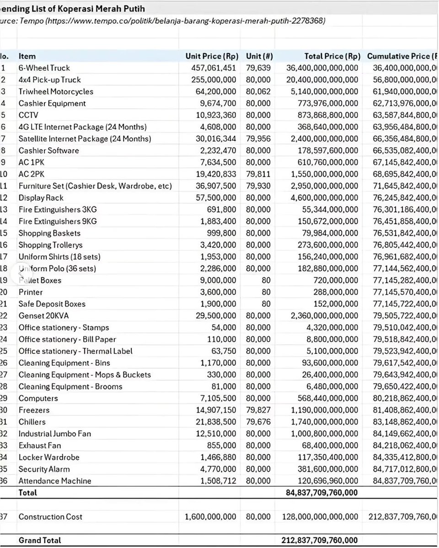This screenshot has width=439, height=548.
Task: Select unit count "79,956"
Action: [258, 139]
